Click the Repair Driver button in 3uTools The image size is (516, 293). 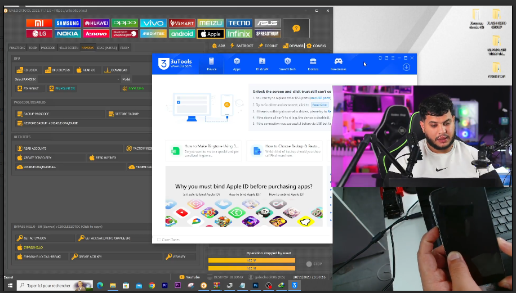(x=319, y=105)
